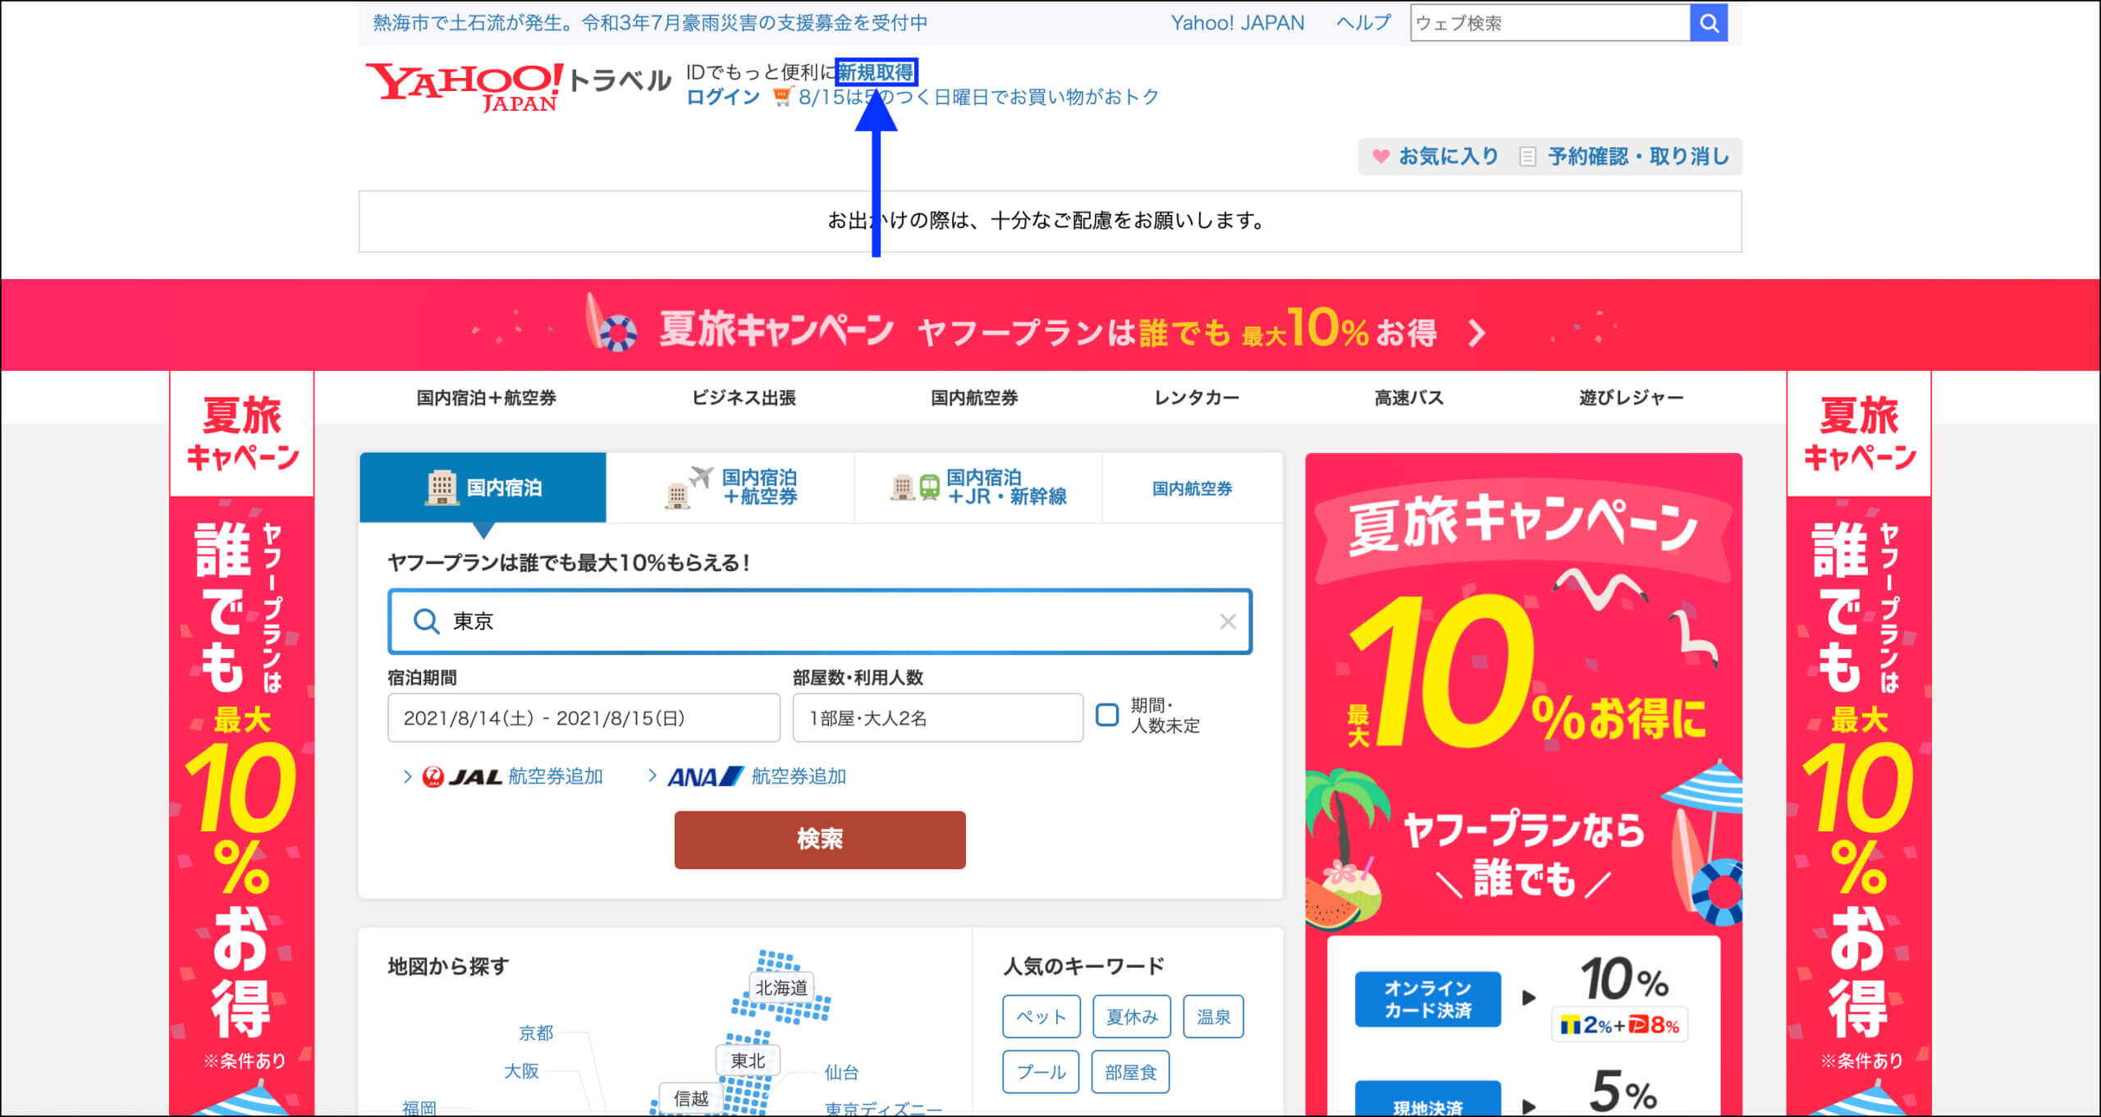Open the top 夏旅キャンペーン wide banner
The height and width of the screenshot is (1117, 2101).
pos(1050,325)
